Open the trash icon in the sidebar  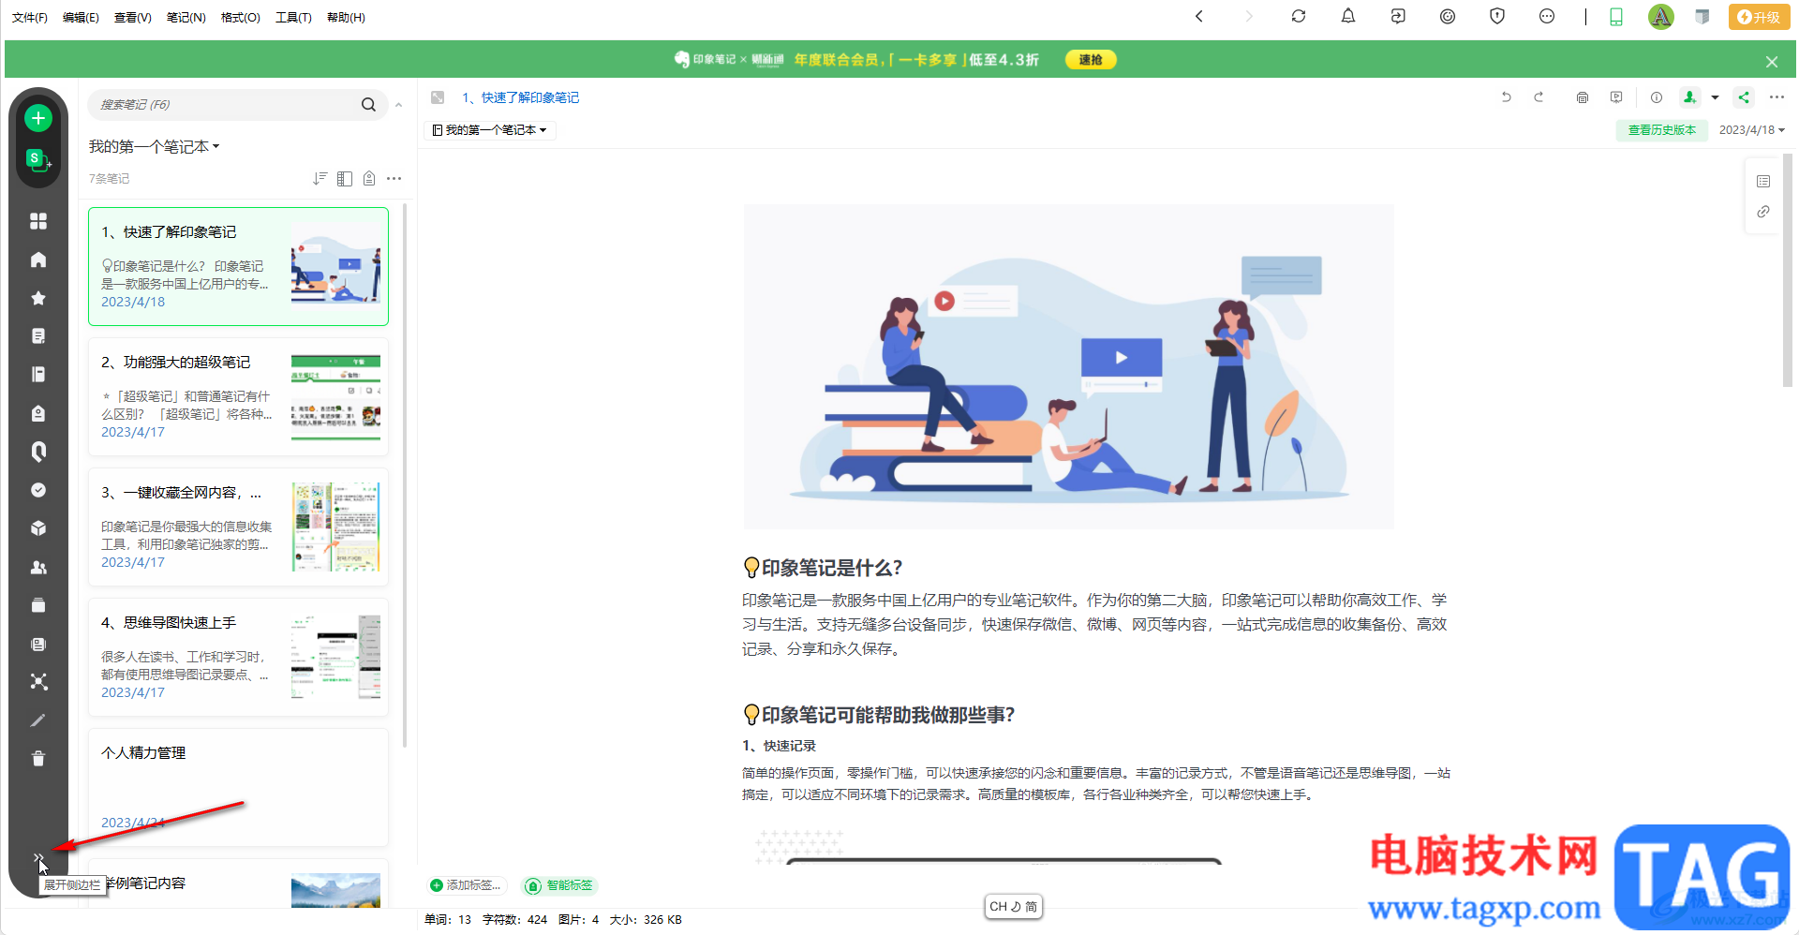tap(38, 759)
